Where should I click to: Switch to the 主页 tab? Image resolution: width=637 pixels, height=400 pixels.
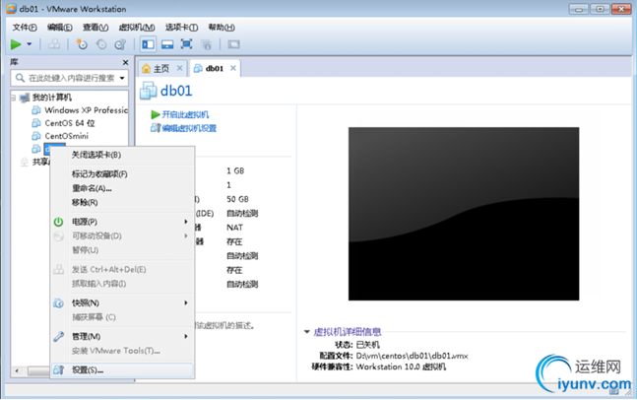(161, 69)
